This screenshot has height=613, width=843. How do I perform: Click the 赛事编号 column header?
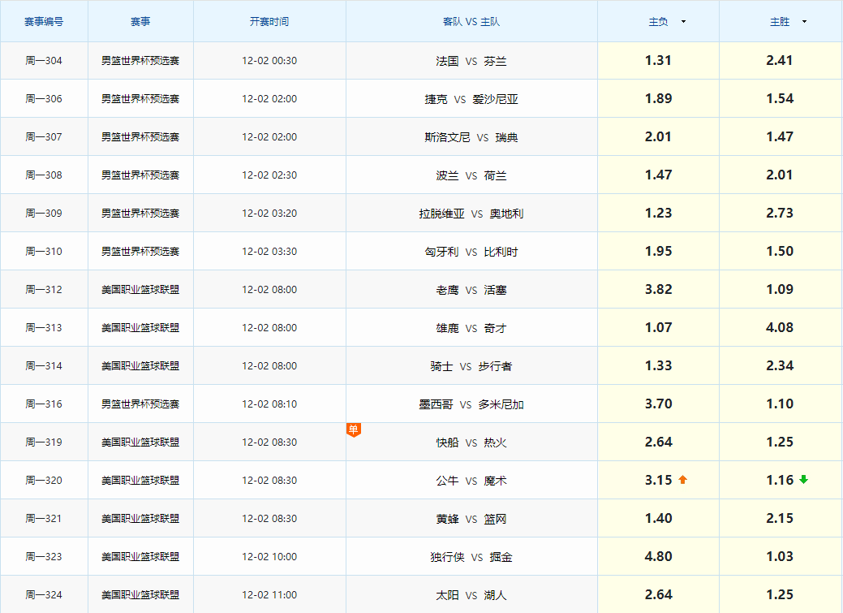(44, 22)
